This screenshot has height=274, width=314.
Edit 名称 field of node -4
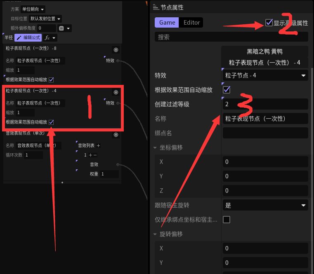pyautogui.click(x=40, y=103)
